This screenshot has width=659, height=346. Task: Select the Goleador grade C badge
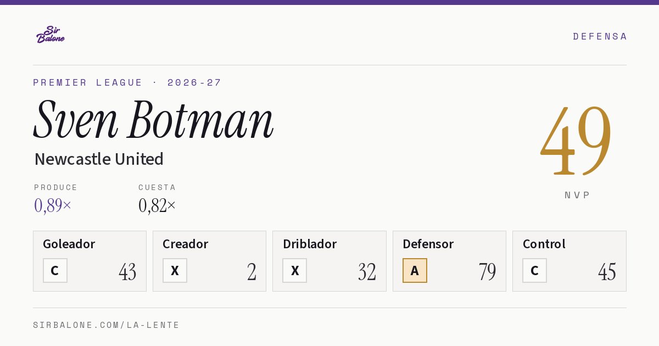pyautogui.click(x=55, y=270)
